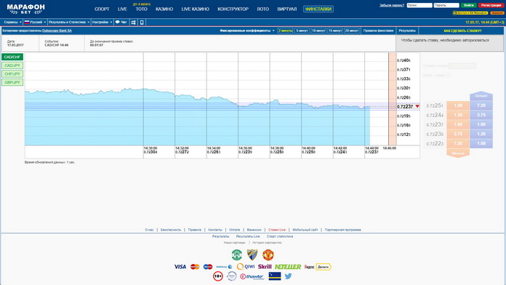
Task: Open the КОНСТРУКТОР section
Action: point(233,9)
